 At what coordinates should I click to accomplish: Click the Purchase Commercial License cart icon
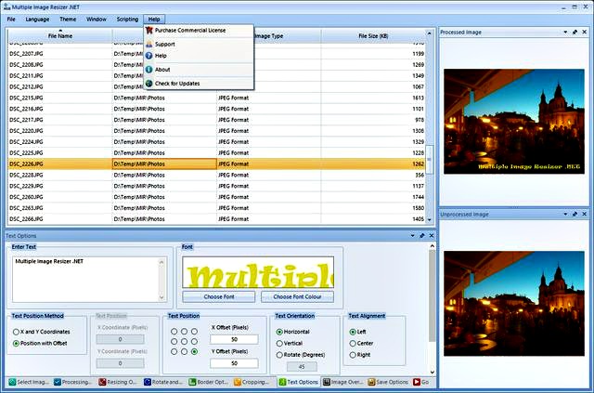coord(148,31)
